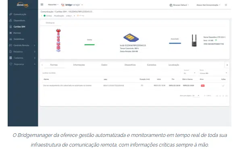Viewport: 233px width, 149px height.
Task: Select the Destaques tab
Action: pyautogui.click(x=50, y=23)
